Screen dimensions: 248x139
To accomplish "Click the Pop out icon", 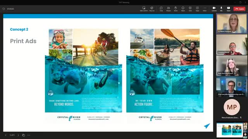I will [x=152, y=9].
